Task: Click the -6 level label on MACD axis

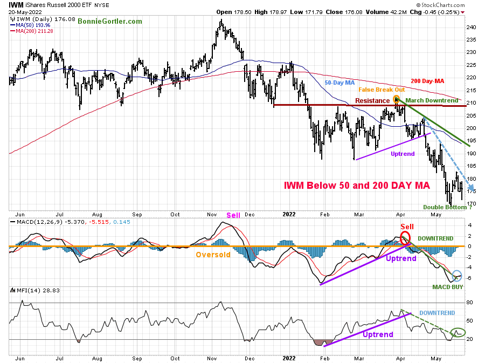Action: [469, 278]
